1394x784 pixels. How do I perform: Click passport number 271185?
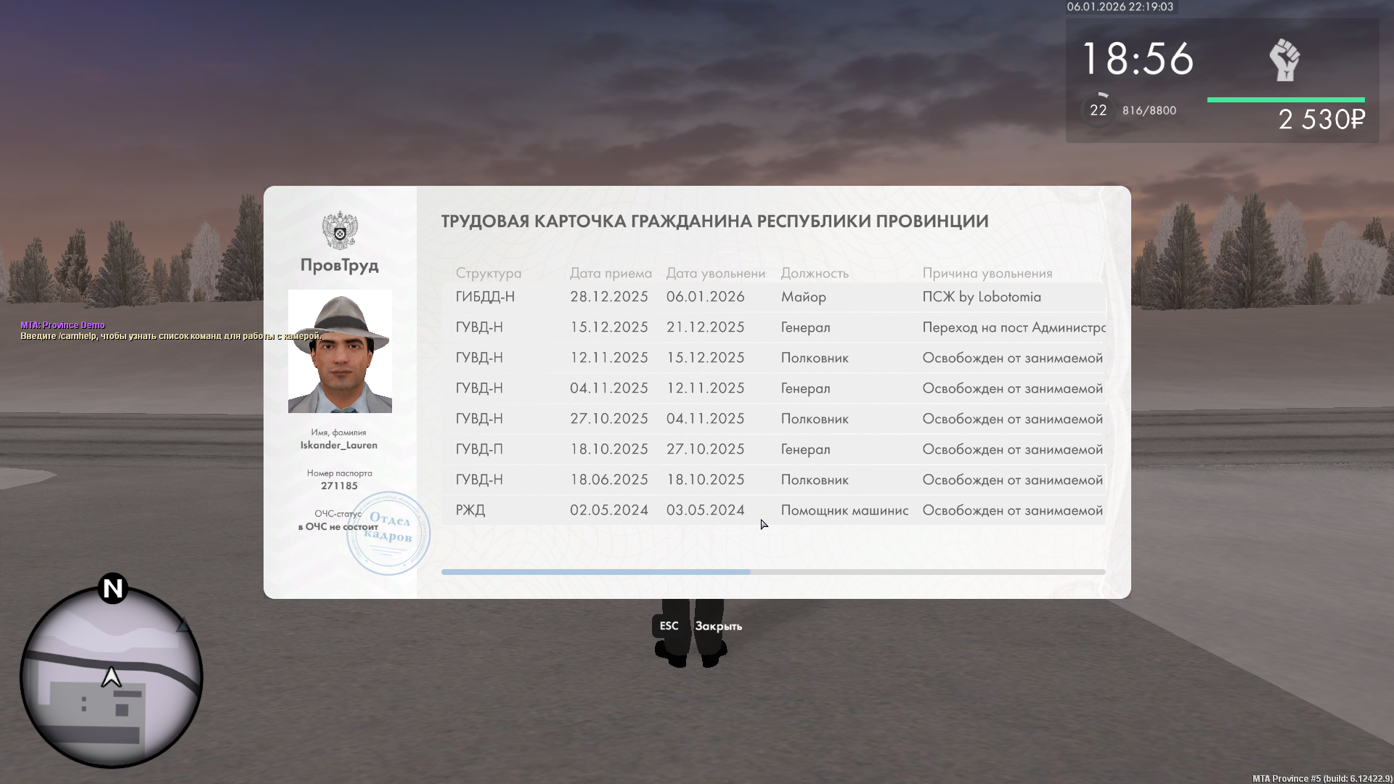tap(339, 486)
